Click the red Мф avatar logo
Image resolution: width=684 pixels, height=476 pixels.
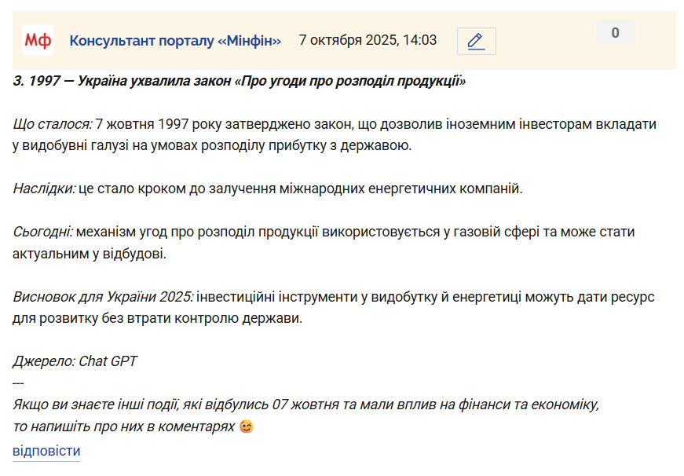pyautogui.click(x=38, y=40)
